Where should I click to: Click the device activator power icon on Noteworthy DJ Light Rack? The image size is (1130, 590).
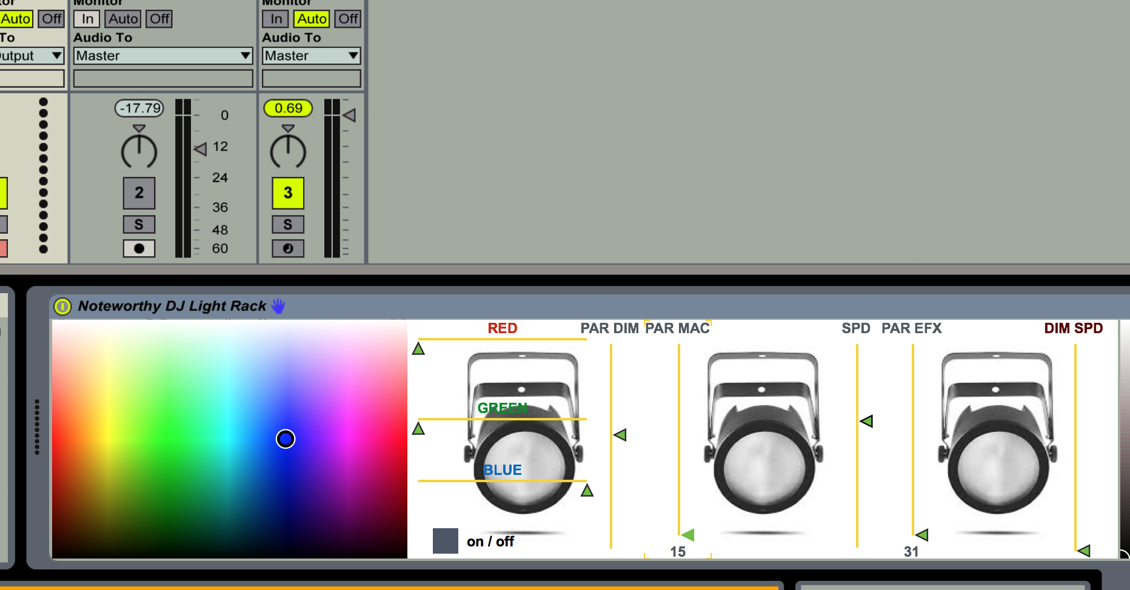[x=62, y=307]
